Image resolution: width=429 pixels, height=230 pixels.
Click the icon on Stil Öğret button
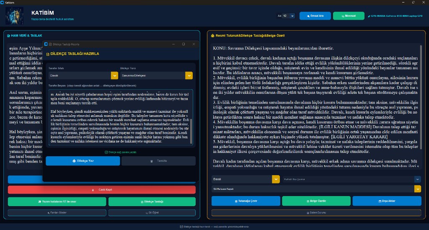pyautogui.click(x=147, y=213)
